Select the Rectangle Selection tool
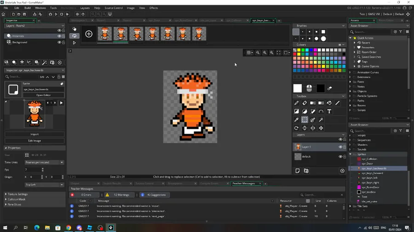The height and width of the screenshot is (232, 414). 305,120
